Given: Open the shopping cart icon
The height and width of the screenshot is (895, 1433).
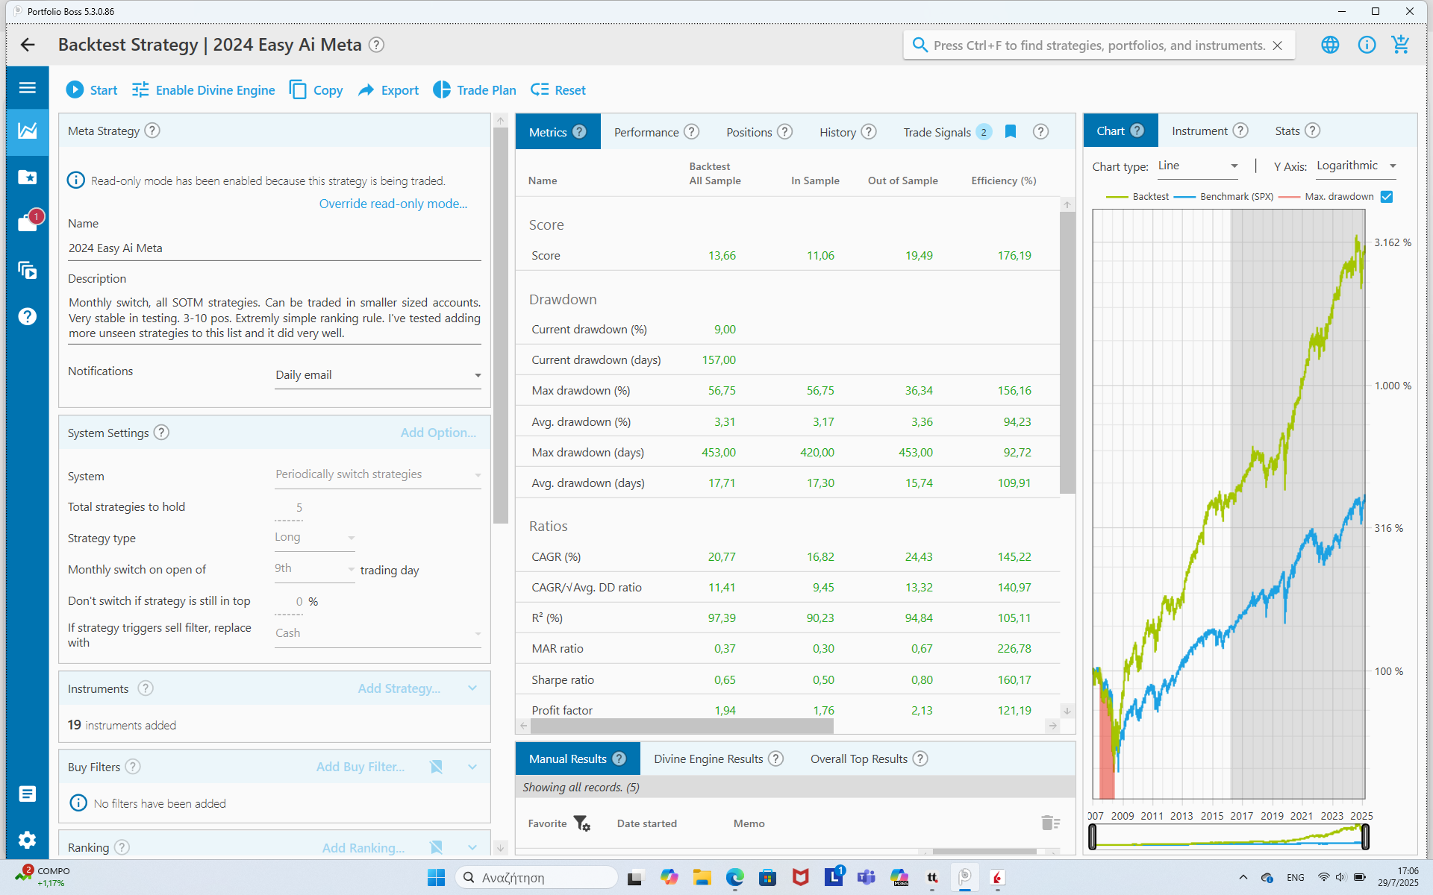Looking at the screenshot, I should (x=1400, y=45).
